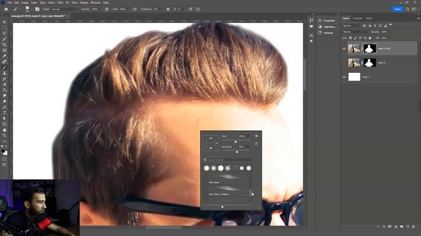421x236 pixels.
Task: Toggle the brush settings panel icon
Action: pyautogui.click(x=37, y=9)
